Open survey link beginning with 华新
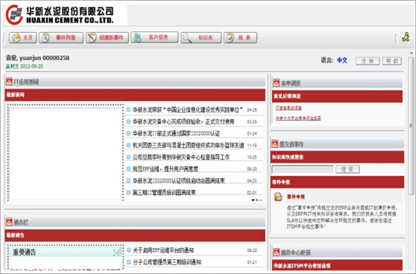416x274 pixels. (298, 118)
